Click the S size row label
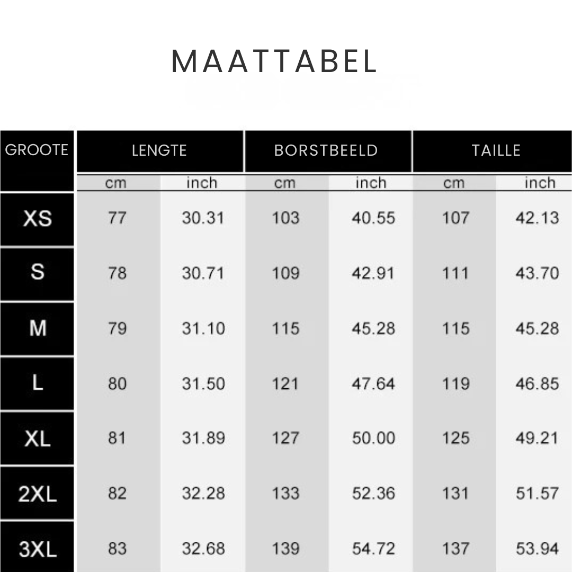572x572 pixels. 37,273
